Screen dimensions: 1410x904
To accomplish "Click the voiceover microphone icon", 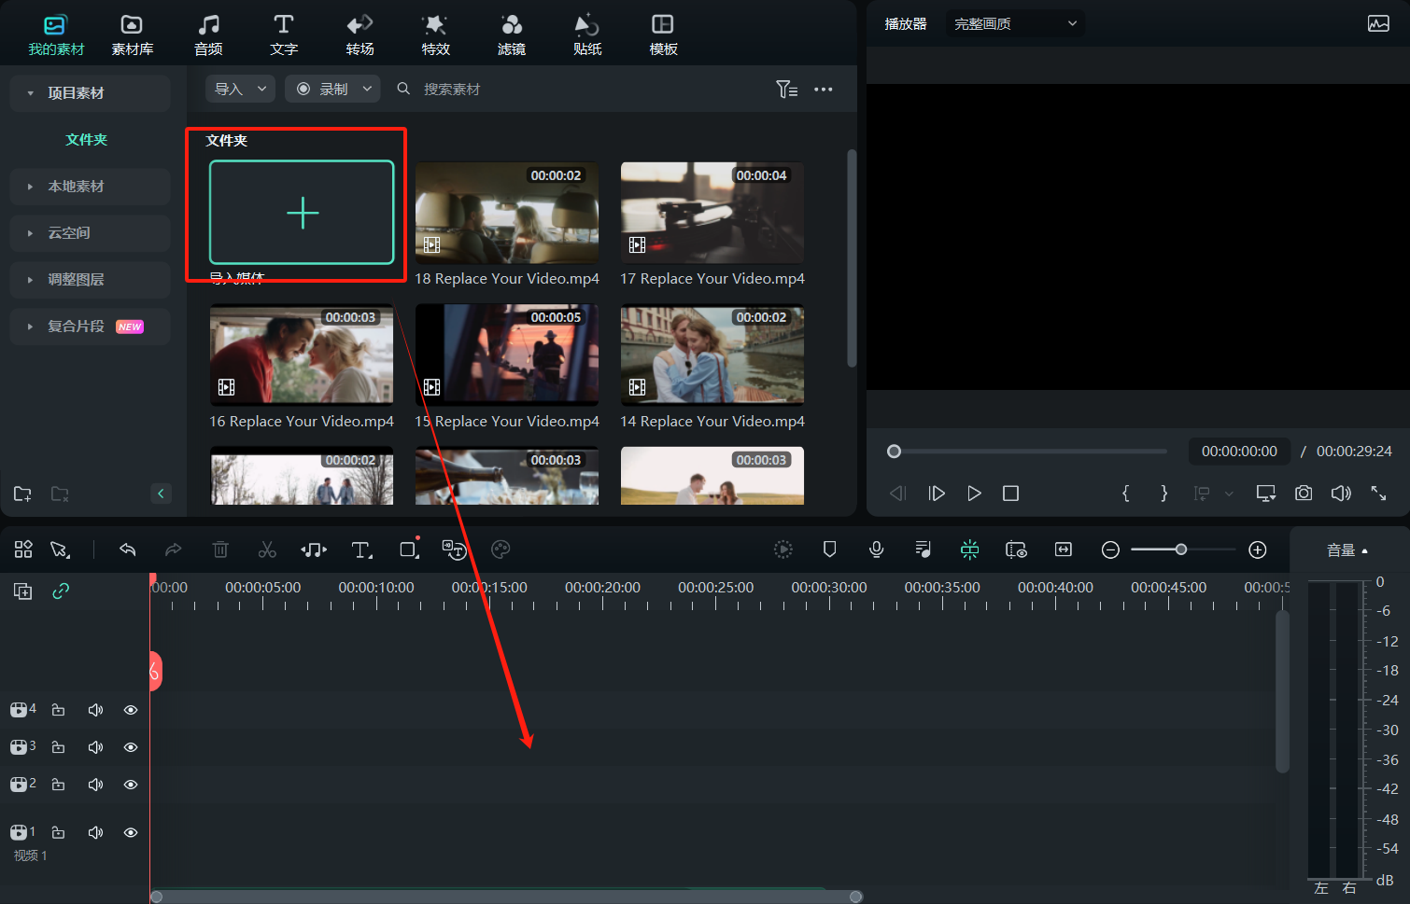I will [x=876, y=549].
